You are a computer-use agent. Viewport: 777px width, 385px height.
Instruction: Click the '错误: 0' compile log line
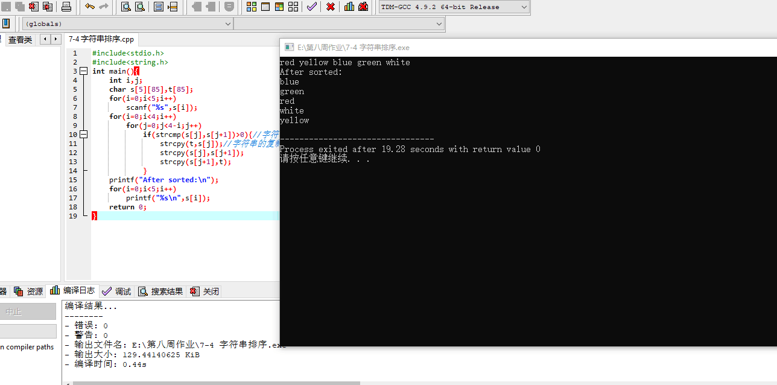[86, 326]
